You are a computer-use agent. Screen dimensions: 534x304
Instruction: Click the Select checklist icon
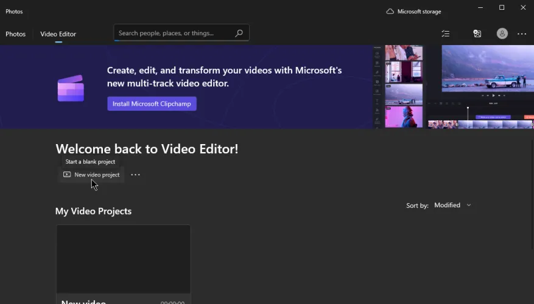446,34
